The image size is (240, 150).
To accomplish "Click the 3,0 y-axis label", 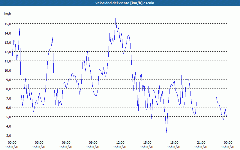I will (9, 136).
